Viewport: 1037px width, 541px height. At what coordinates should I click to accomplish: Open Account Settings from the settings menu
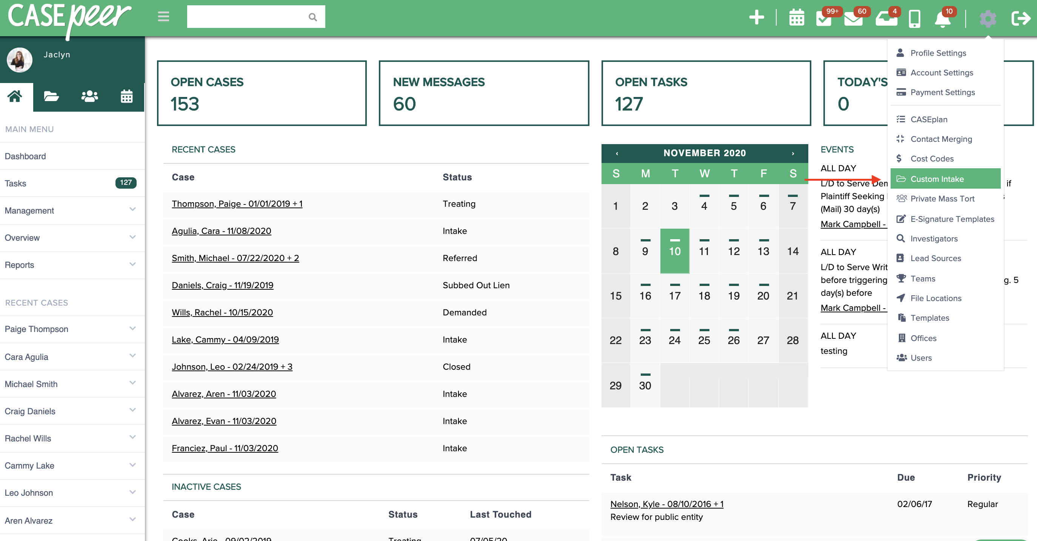[x=942, y=72]
